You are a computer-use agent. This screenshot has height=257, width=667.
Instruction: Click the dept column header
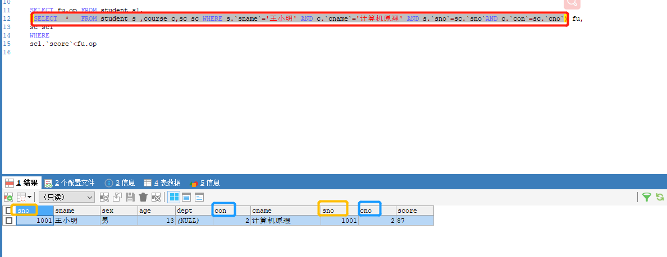click(x=194, y=211)
